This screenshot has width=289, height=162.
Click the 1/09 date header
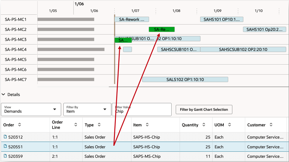click(x=218, y=11)
